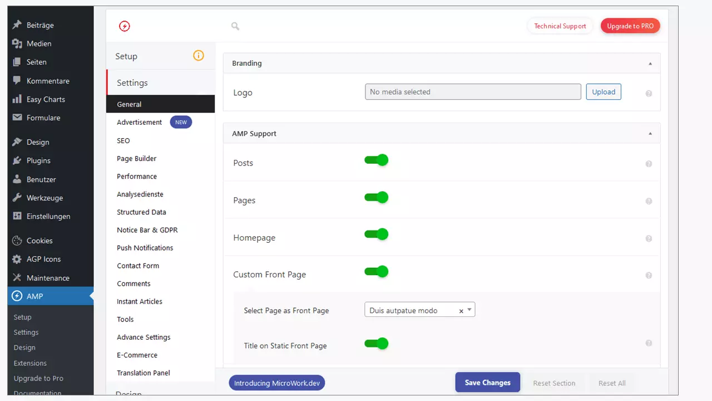Toggle AMP support for Posts
This screenshot has height=401, width=712.
pos(377,160)
